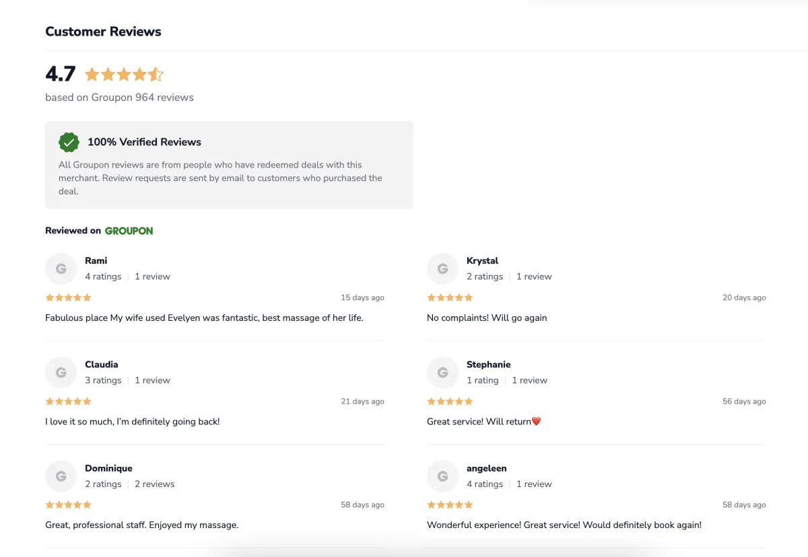Click Dominique's avatar icon

point(61,476)
